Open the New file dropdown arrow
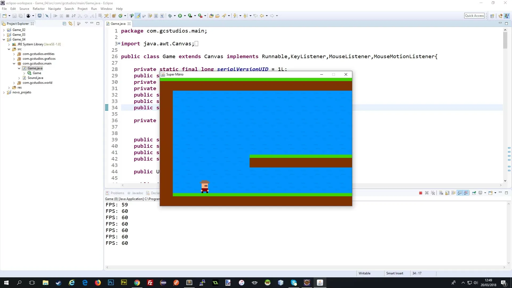 point(9,16)
